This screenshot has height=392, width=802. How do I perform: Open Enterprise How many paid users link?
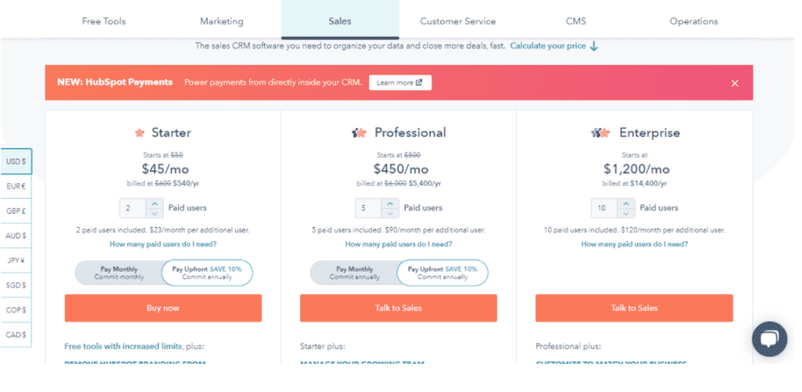[x=634, y=244]
